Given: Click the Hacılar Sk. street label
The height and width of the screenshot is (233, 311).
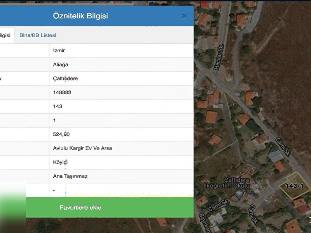Looking at the screenshot, I should (220, 59).
